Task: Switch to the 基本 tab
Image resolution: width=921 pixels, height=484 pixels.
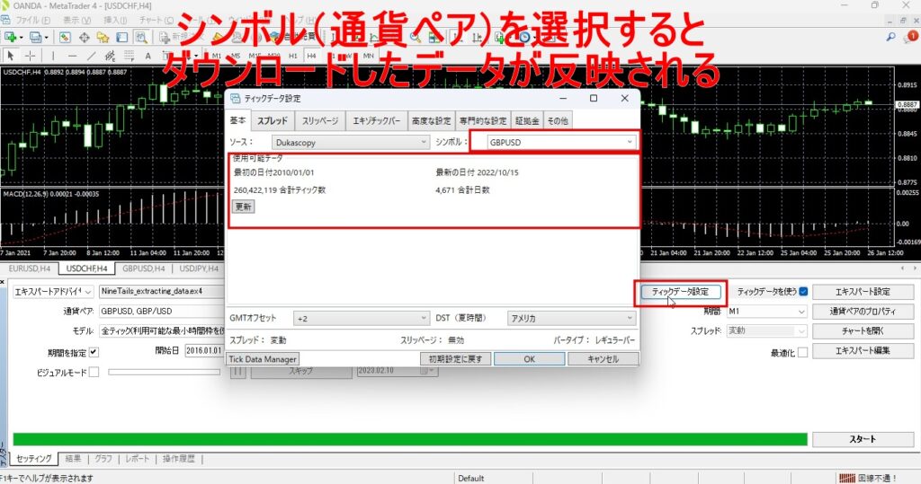Action: pos(237,119)
